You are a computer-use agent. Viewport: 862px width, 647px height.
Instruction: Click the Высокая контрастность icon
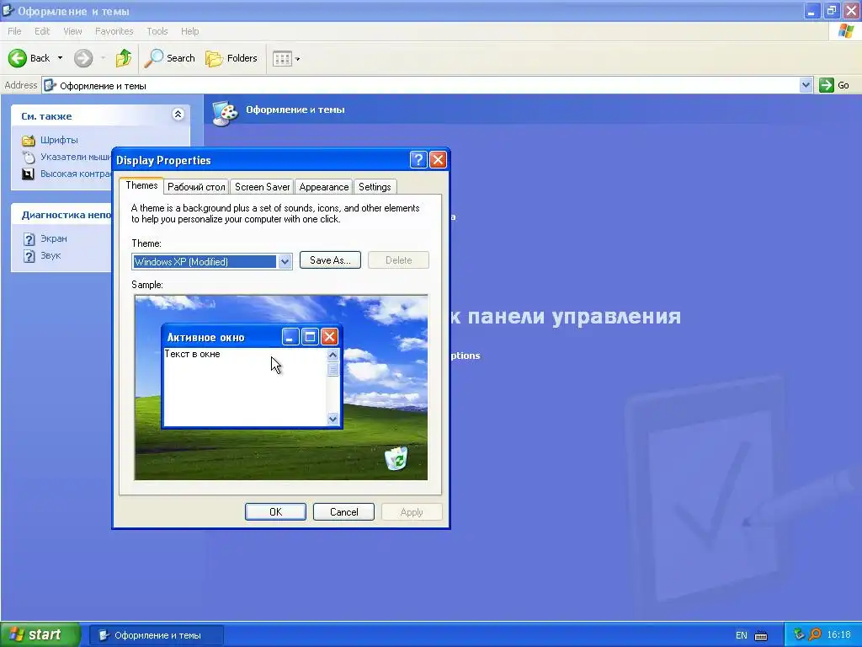tap(28, 174)
